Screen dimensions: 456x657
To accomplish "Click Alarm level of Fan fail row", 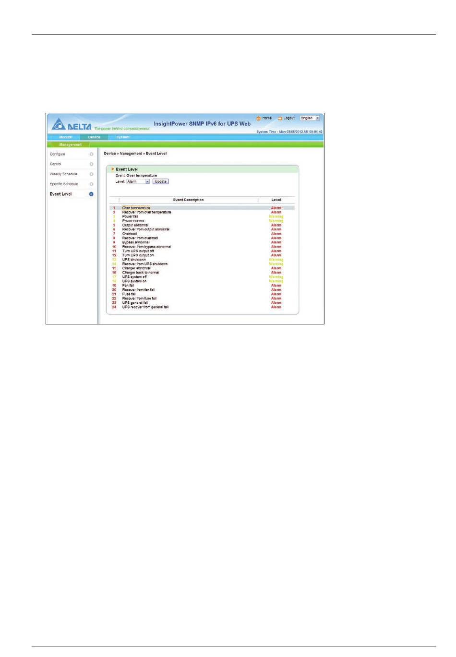I will pyautogui.click(x=276, y=286).
